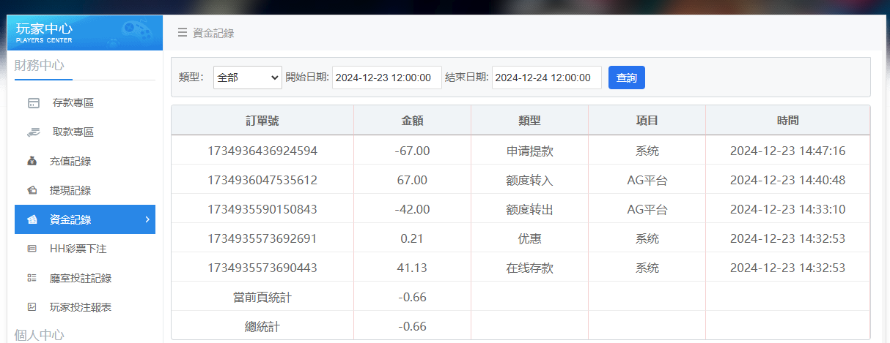The width and height of the screenshot is (890, 343).
Task: Click the 玩家中心 PLAYERS CENTER title
Action: (x=45, y=33)
